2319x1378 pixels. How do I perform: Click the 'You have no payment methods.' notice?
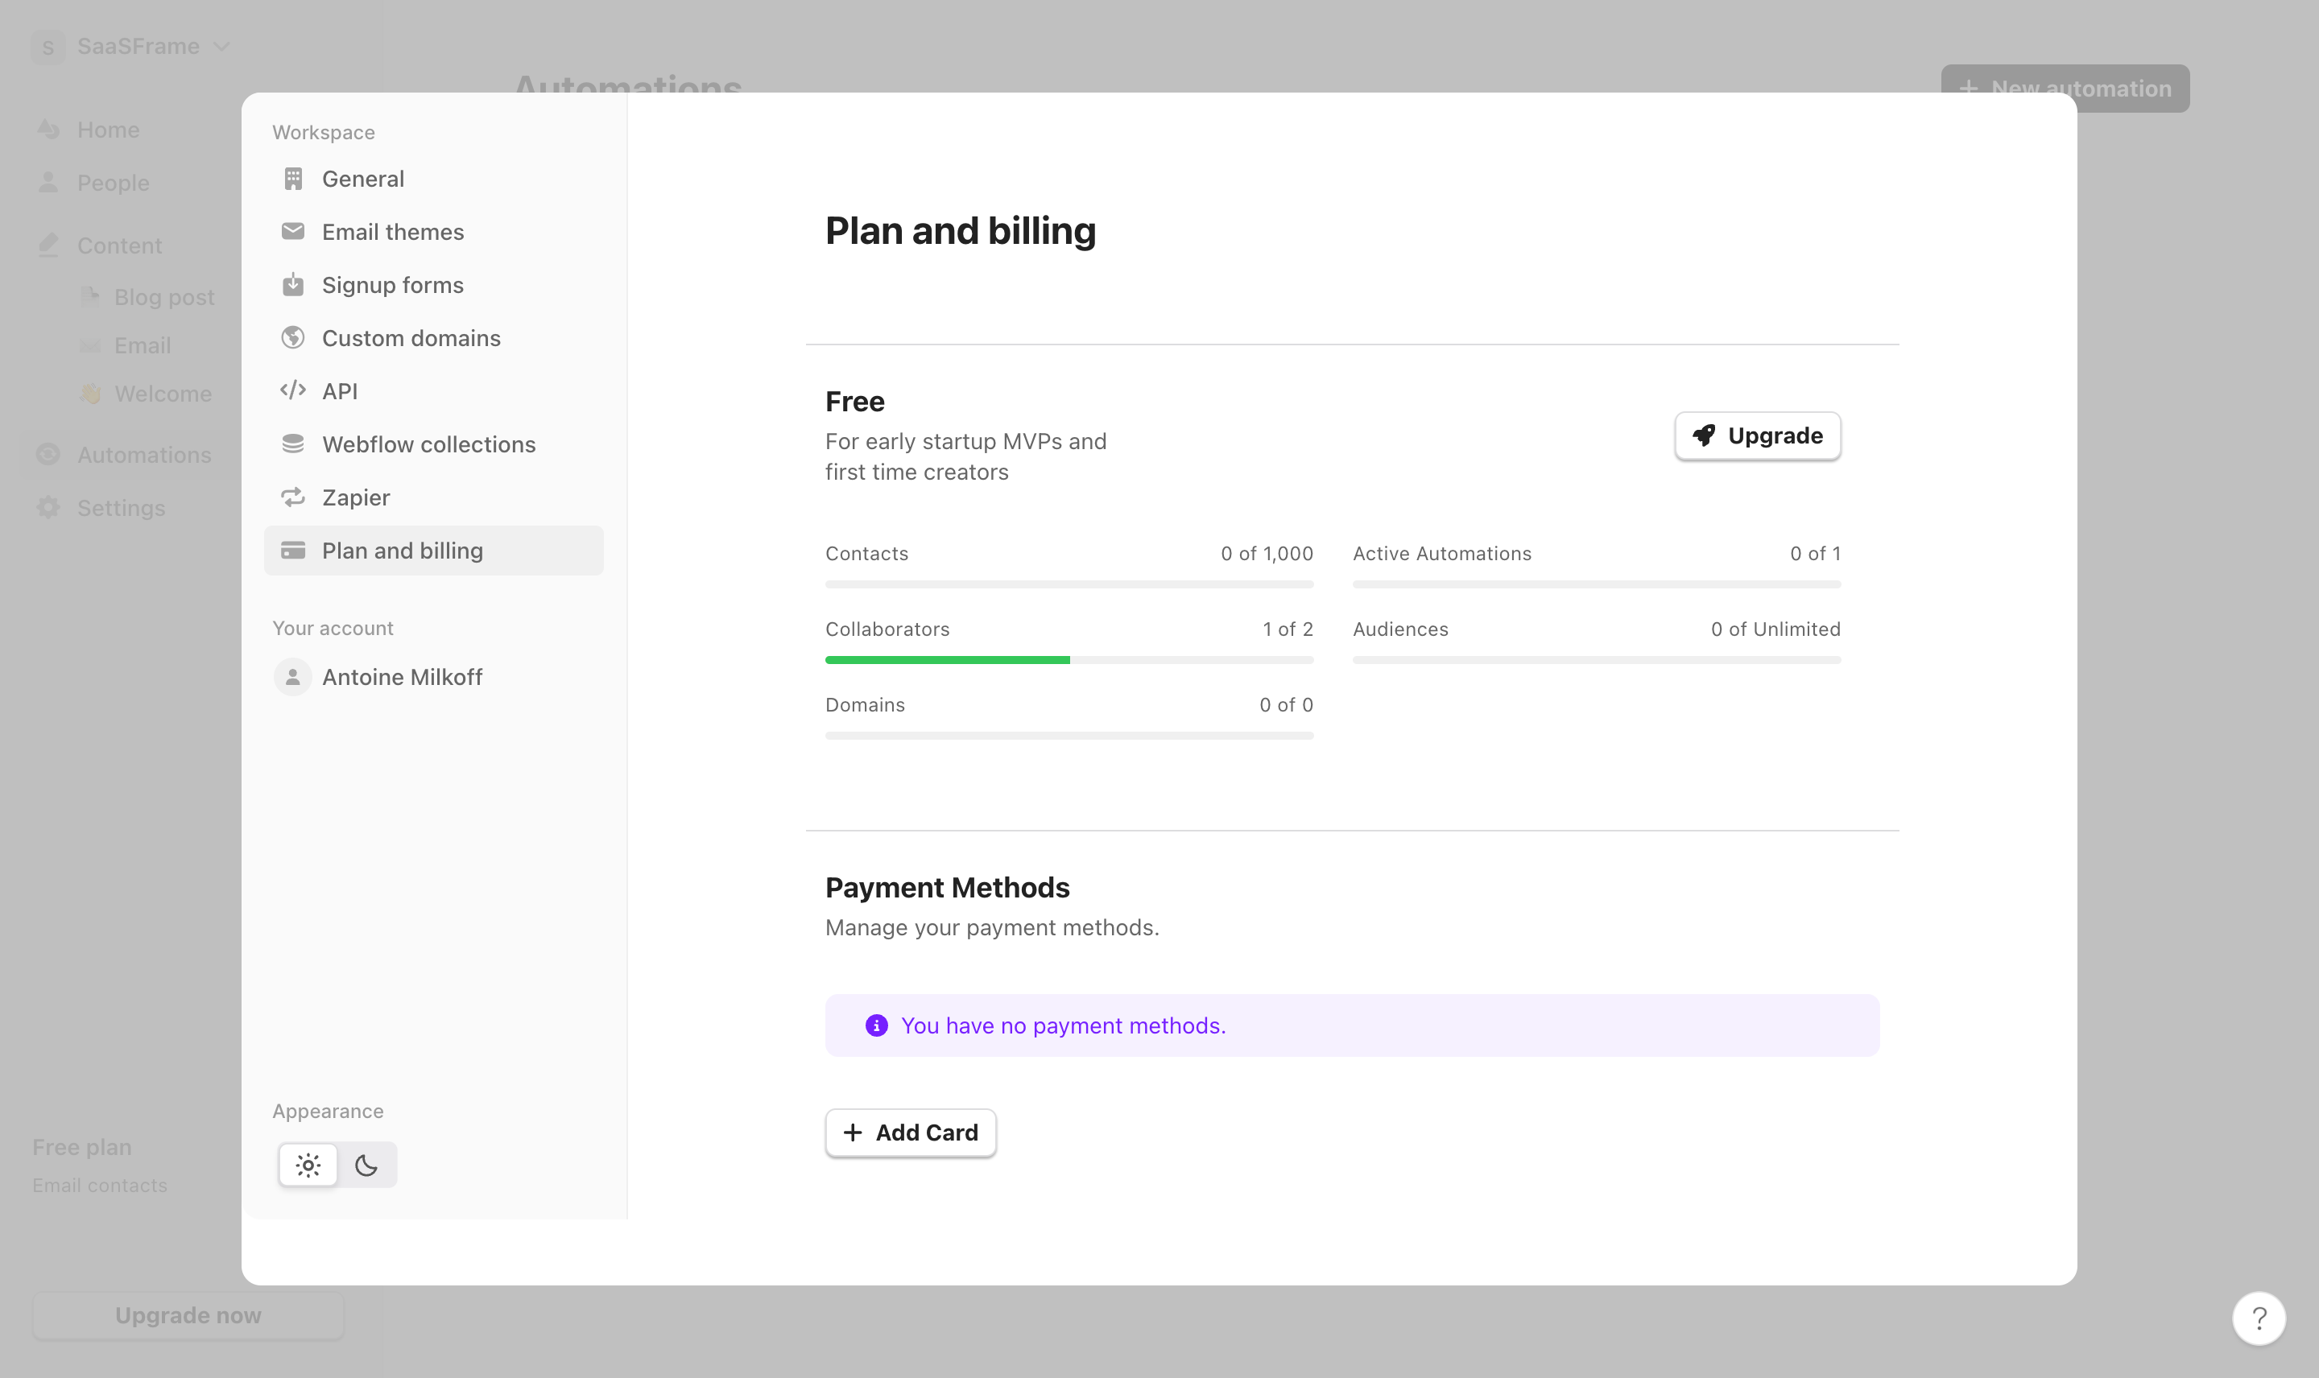(x=1352, y=1025)
